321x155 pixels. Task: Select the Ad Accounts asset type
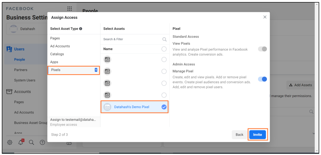point(60,46)
